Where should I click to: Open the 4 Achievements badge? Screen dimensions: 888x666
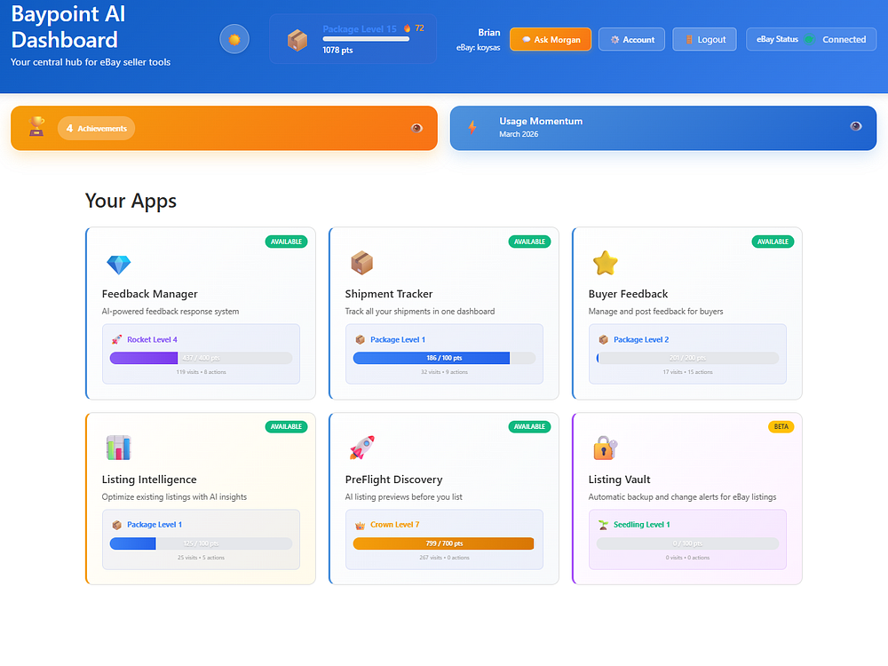(96, 128)
